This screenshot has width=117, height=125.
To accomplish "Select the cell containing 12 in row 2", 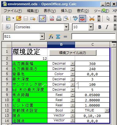I will pyautogui.click(x=30, y=59).
